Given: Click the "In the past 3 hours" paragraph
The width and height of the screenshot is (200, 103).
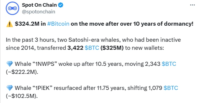Looking at the screenshot, I should [x=93, y=44].
